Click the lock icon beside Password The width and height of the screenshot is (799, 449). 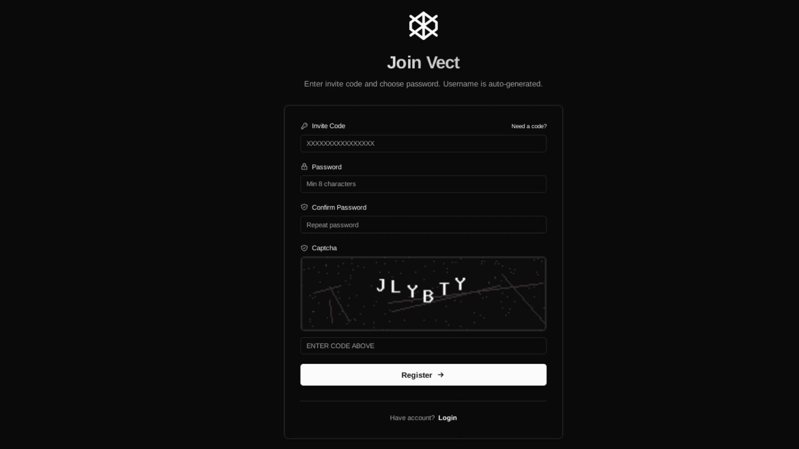coord(304,167)
